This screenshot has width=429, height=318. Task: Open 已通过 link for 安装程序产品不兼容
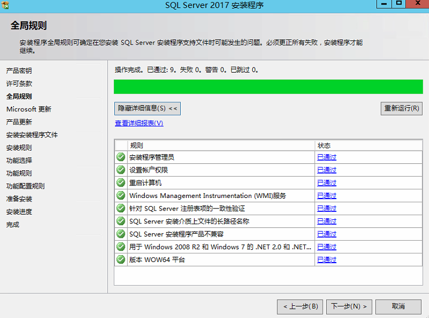327,234
